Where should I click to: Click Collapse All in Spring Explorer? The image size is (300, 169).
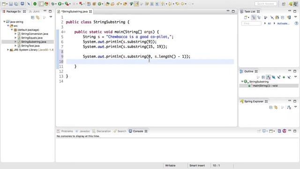[271, 108]
